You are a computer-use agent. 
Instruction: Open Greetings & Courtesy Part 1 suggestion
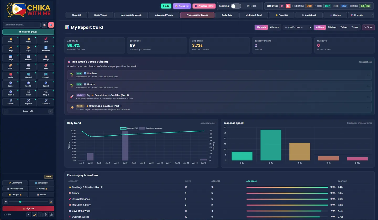pos(219,108)
